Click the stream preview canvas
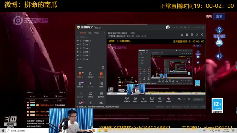This screenshot has width=237, height=133. coord(156,67)
